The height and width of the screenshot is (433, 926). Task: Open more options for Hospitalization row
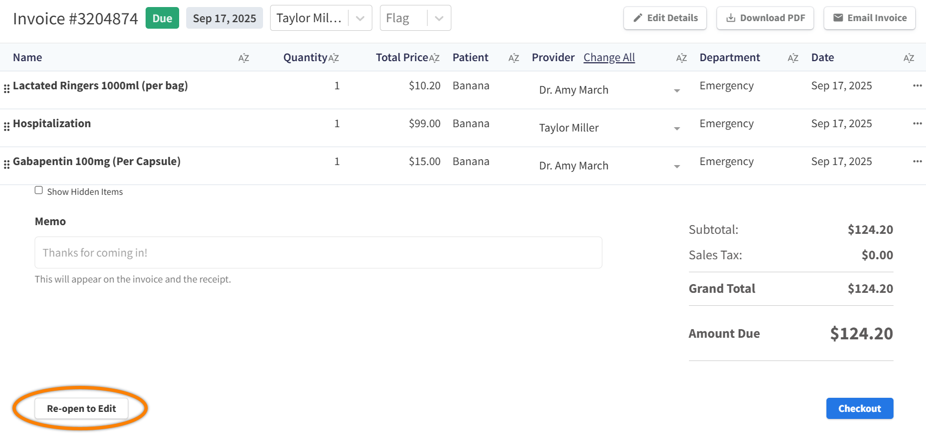[917, 123]
